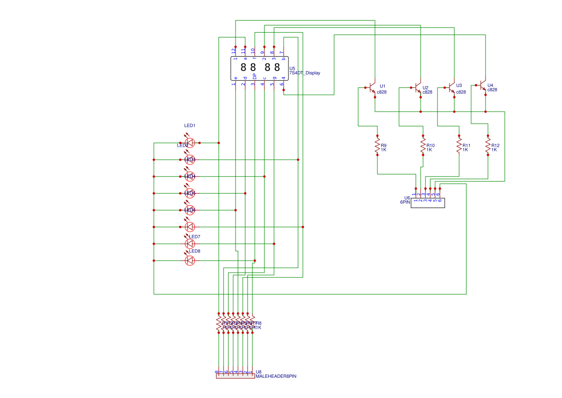Select the U6 six-pin connector box
The image size is (562, 398).
point(427,203)
